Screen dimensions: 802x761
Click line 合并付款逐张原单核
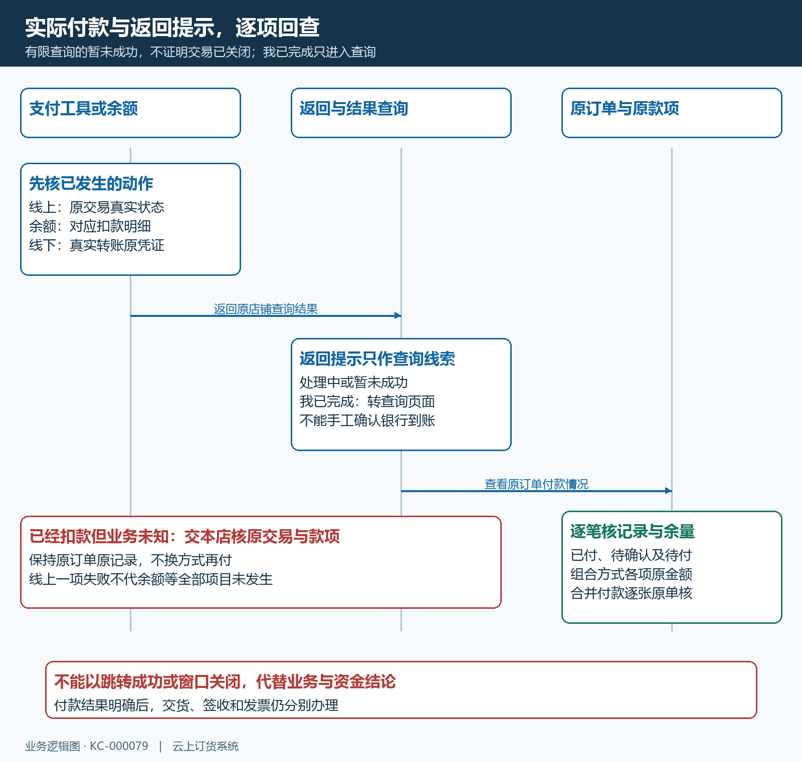(x=631, y=593)
